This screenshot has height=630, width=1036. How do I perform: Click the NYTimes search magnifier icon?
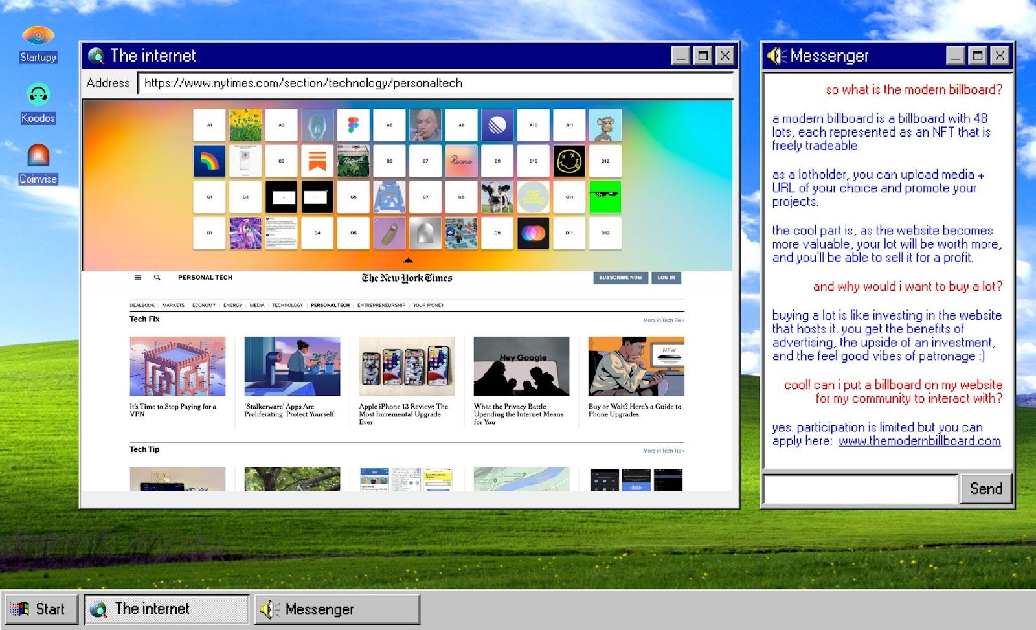click(157, 277)
